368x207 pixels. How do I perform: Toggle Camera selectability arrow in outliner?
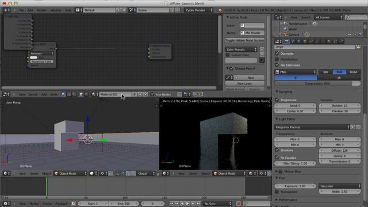355,34
